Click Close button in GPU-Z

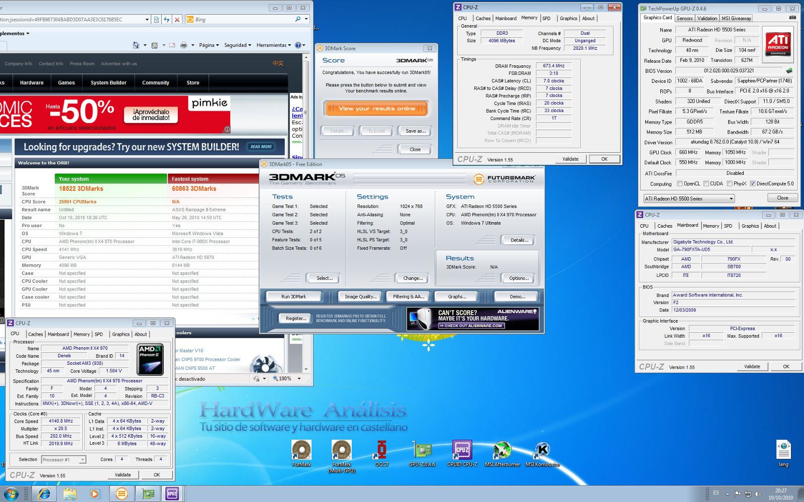coord(782,198)
